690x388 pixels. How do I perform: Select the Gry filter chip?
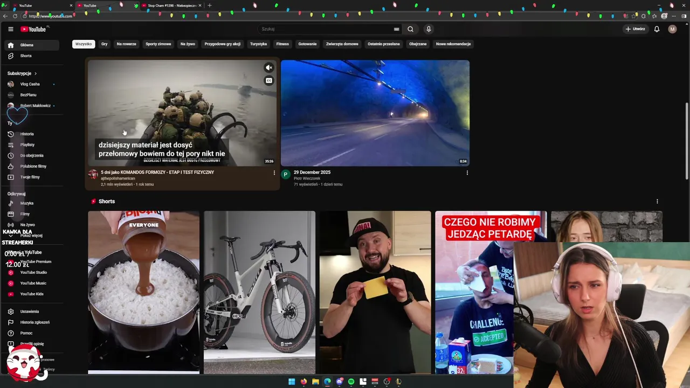click(x=105, y=44)
